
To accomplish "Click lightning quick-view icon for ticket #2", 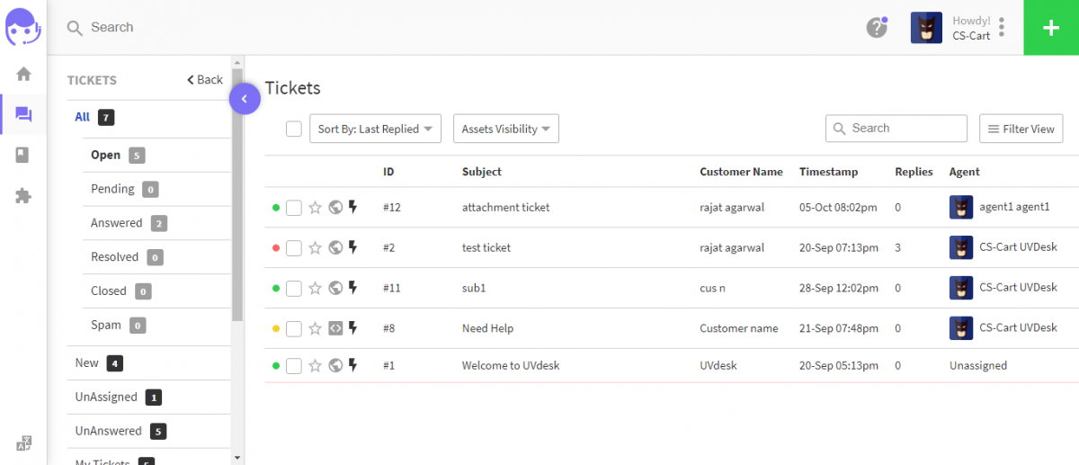I will click(353, 248).
